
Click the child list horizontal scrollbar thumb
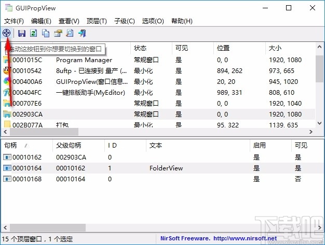click(48, 227)
